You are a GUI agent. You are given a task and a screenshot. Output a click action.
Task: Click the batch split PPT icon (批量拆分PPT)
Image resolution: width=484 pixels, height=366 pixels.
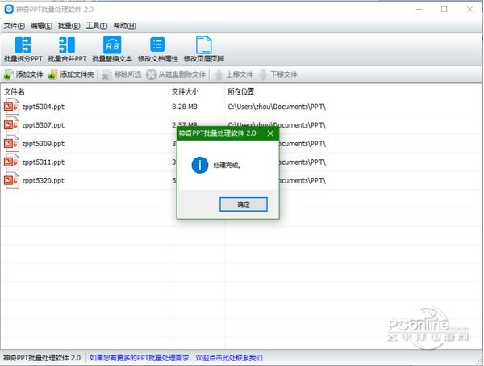[x=23, y=48]
